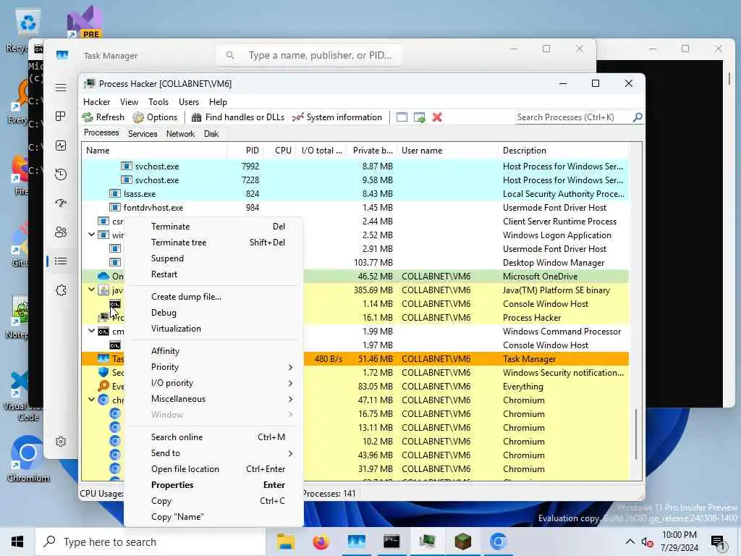Sort by the PID column header
Screen dimensions: 741x556
click(245, 151)
